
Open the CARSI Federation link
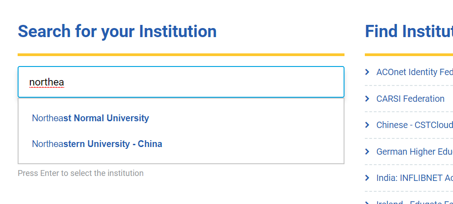pos(410,99)
